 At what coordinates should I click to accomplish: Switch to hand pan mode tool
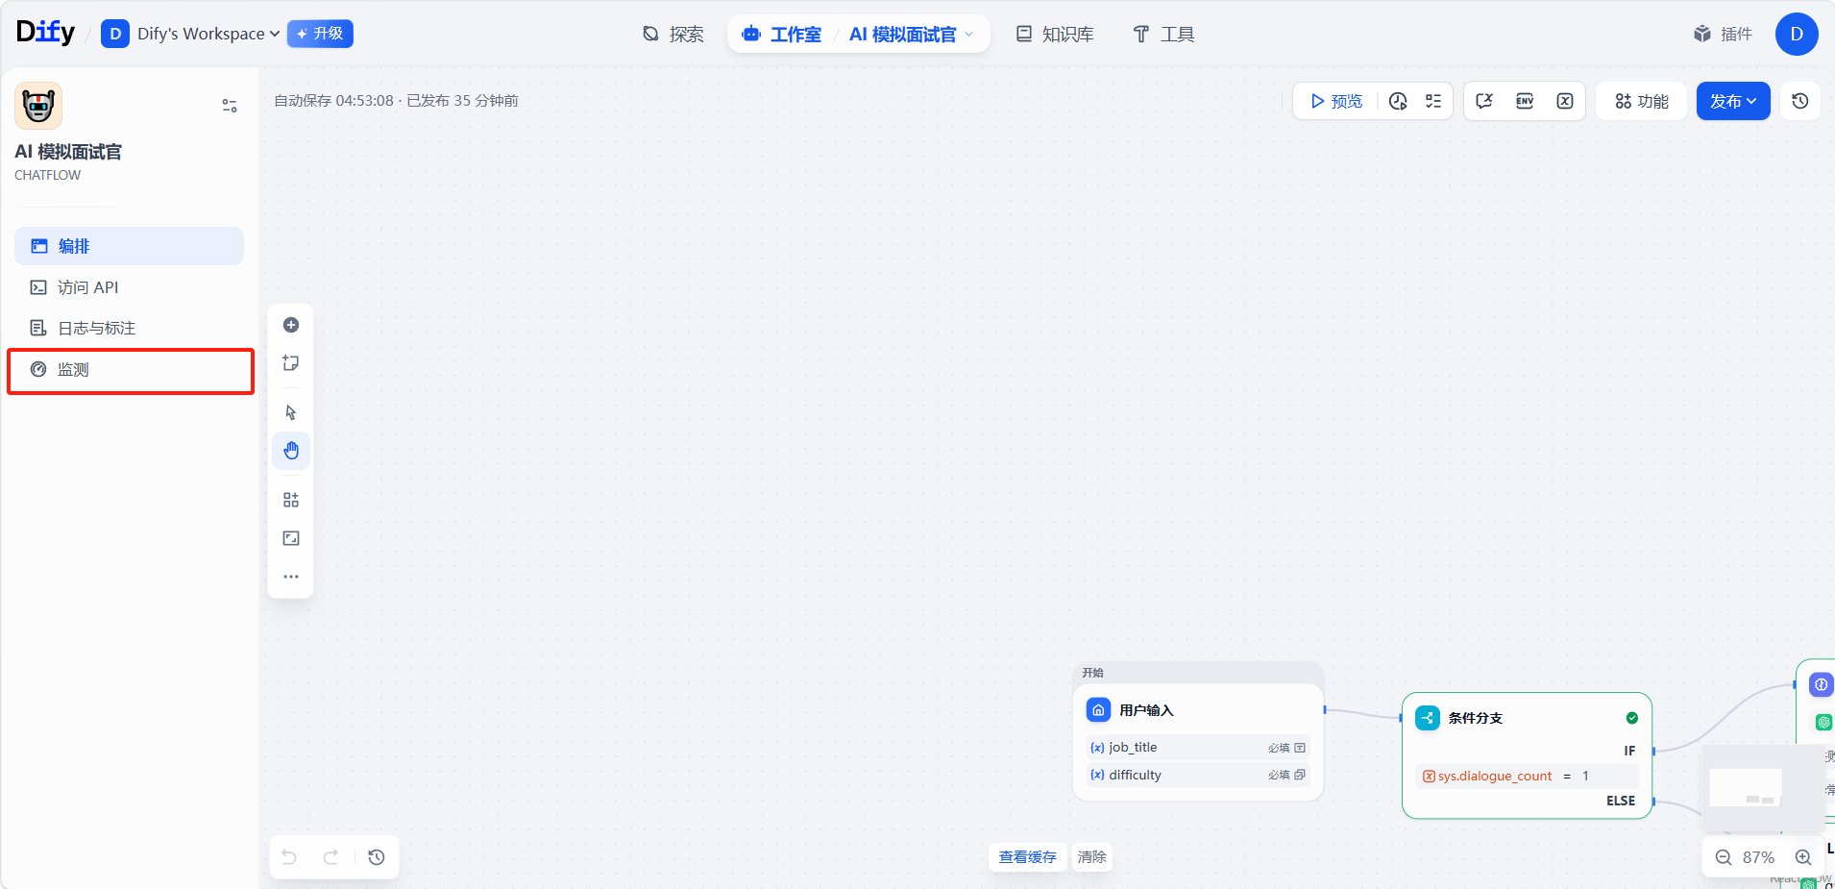click(x=291, y=451)
